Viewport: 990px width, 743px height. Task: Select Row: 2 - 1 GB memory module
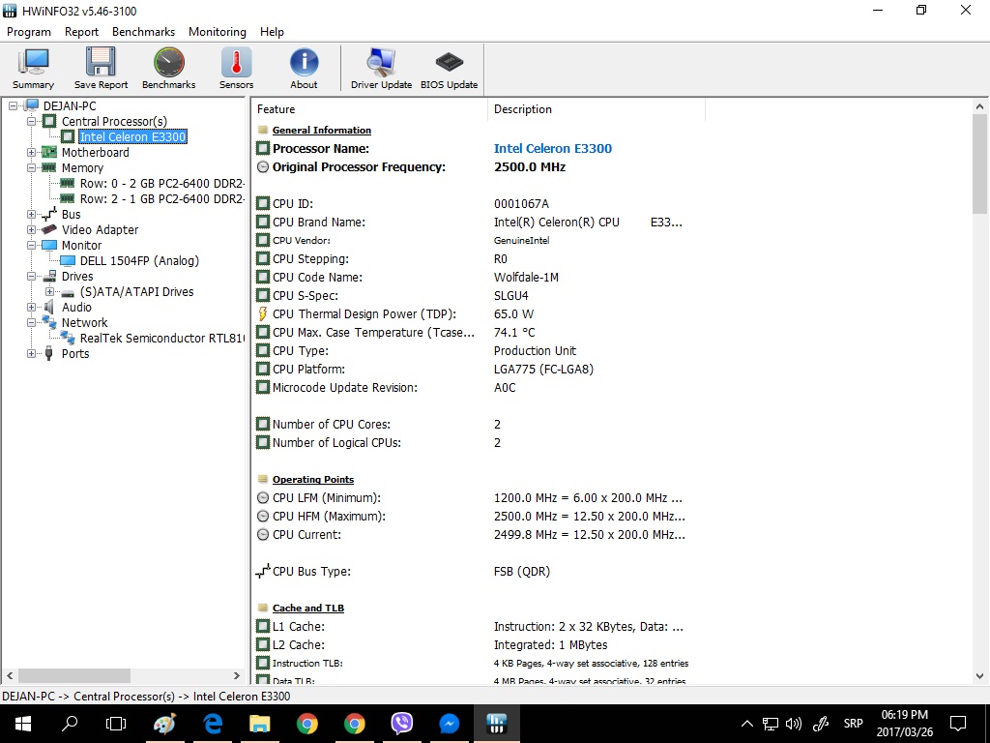click(x=161, y=199)
